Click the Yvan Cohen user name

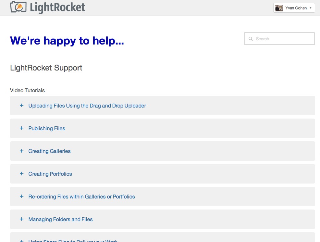pos(296,8)
